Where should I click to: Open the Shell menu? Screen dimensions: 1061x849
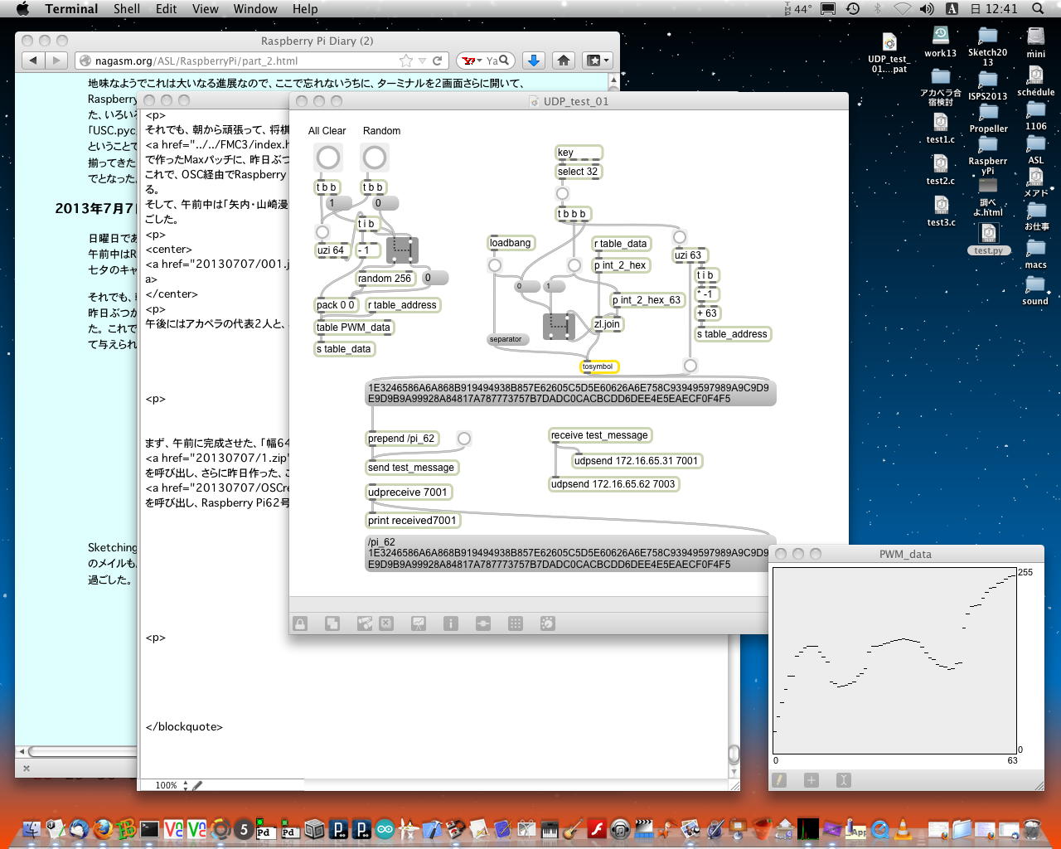127,9
